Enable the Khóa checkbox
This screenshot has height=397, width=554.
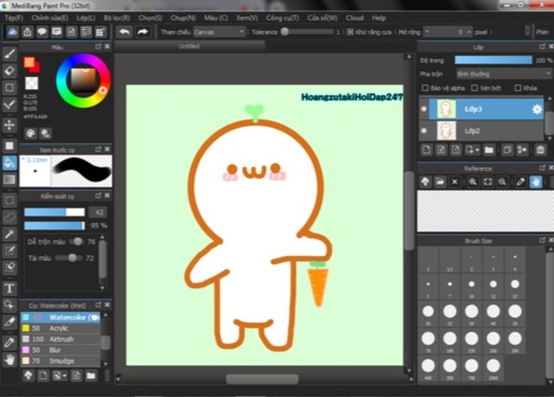coord(518,88)
